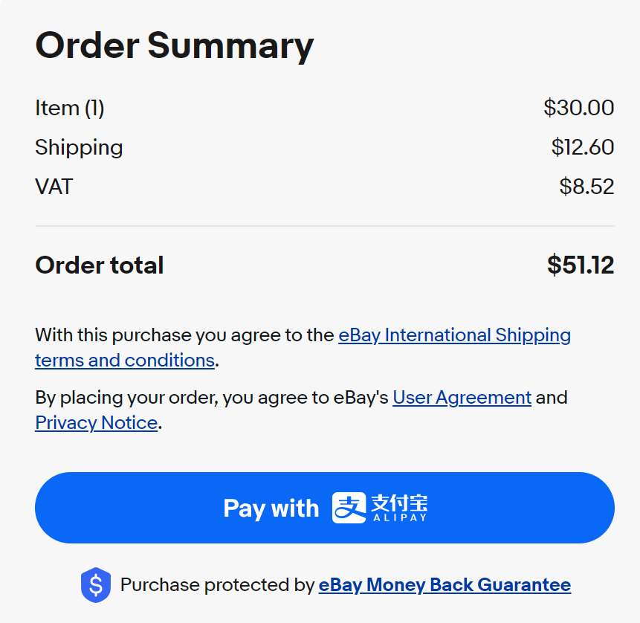Image resolution: width=640 pixels, height=623 pixels.
Task: Open eBay International Shipping terms link
Action: coord(454,335)
